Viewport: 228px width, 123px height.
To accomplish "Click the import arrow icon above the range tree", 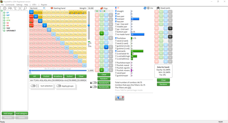I will [20, 8].
